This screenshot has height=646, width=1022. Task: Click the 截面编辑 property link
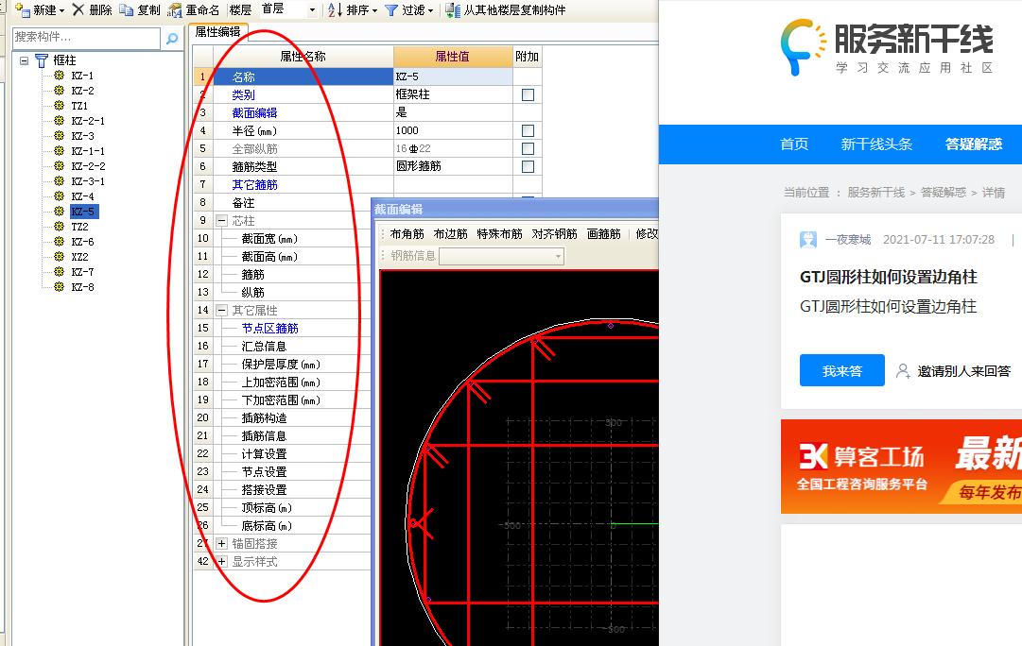click(x=255, y=112)
